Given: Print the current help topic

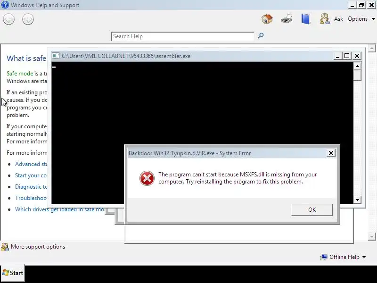Looking at the screenshot, I should pos(287,19).
